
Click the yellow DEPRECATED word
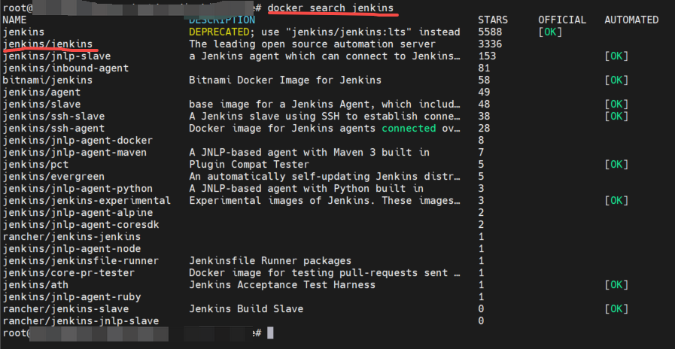tap(219, 32)
